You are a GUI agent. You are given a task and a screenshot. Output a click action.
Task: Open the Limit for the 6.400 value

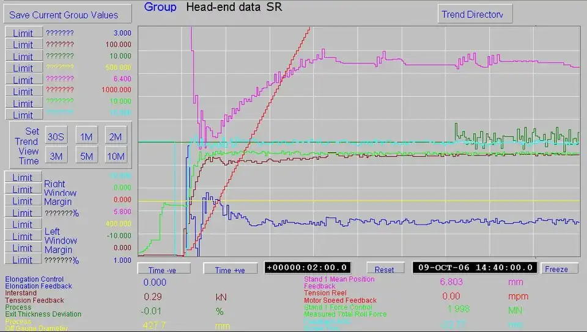click(23, 79)
